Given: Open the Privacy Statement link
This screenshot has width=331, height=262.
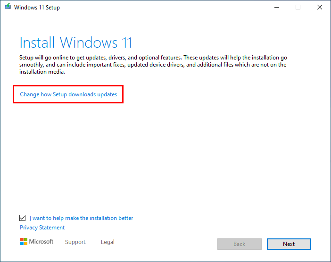Looking at the screenshot, I should click(x=42, y=228).
